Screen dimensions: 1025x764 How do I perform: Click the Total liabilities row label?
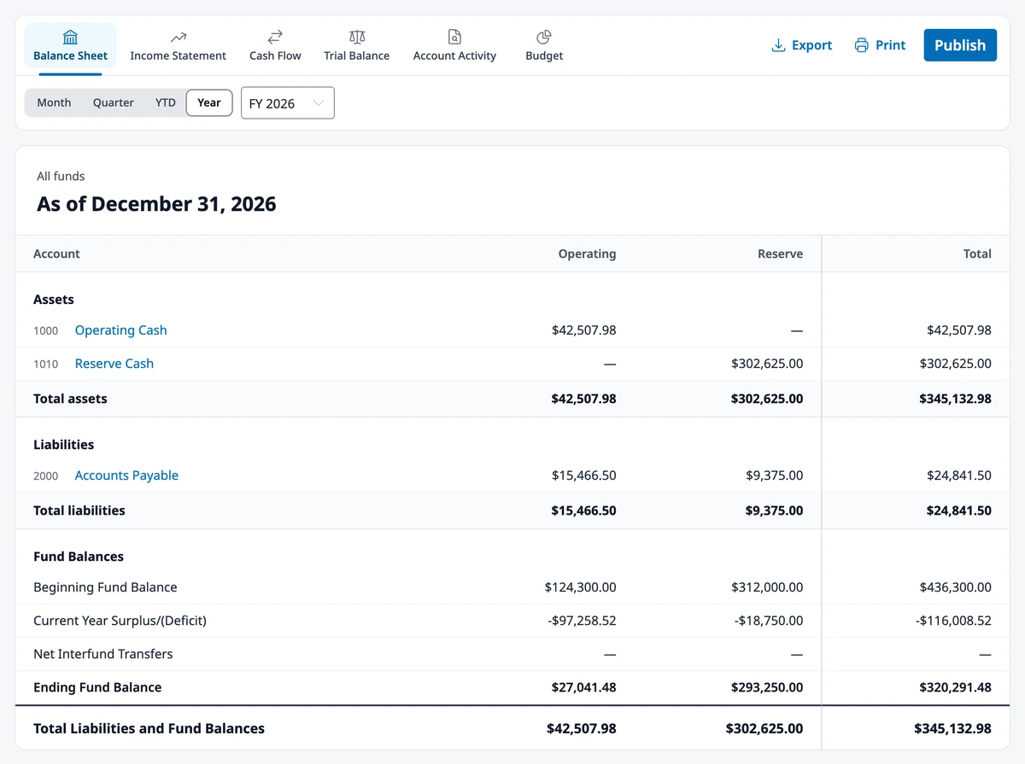tap(79, 510)
